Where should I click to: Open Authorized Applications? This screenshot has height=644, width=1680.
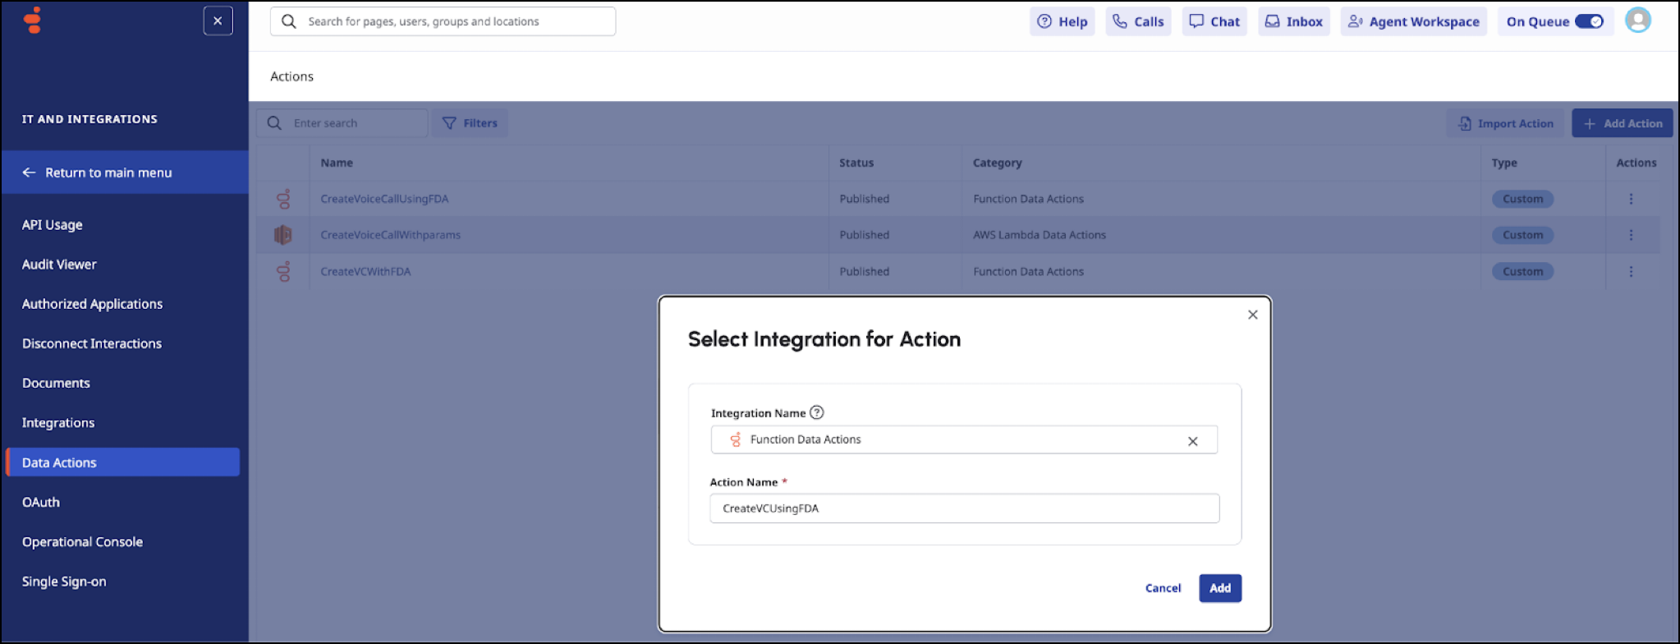coord(92,304)
